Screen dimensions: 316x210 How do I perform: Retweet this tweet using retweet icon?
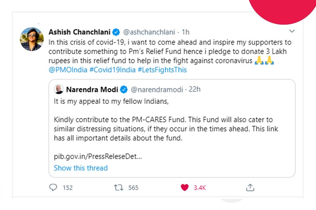[118, 187]
